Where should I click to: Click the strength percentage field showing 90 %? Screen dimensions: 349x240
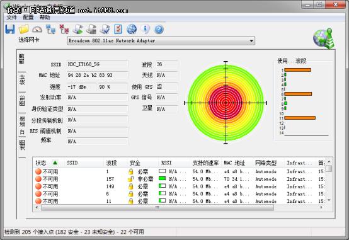tap(113, 87)
